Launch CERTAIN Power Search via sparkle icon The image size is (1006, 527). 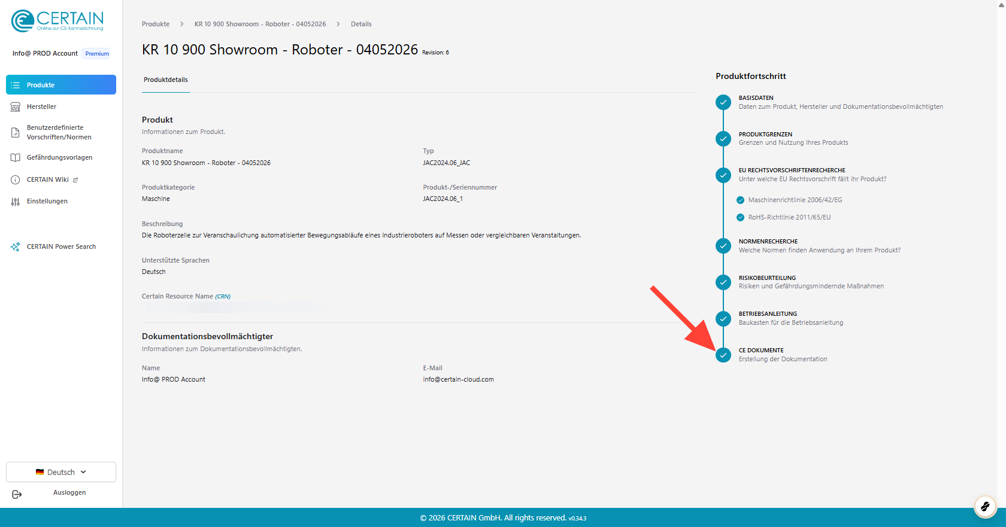[16, 247]
